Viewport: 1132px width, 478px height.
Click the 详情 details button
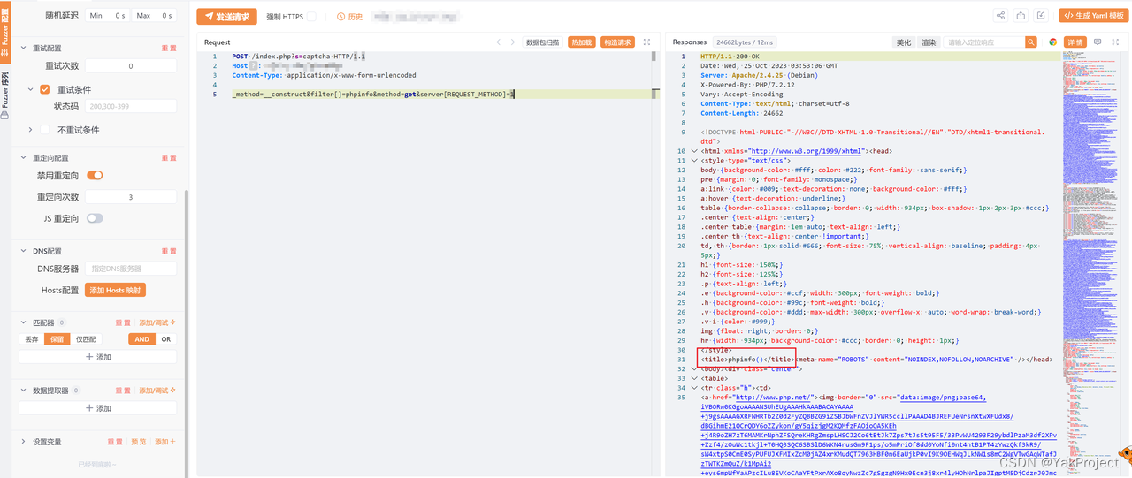(x=1075, y=42)
